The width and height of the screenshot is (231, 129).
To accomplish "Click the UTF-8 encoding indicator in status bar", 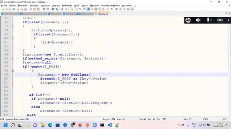I will coord(205,119).
